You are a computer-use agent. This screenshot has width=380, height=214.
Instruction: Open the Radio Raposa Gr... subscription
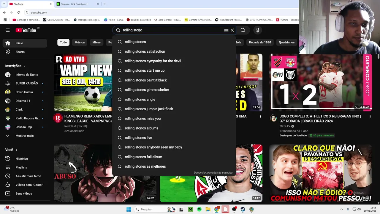tap(25, 118)
